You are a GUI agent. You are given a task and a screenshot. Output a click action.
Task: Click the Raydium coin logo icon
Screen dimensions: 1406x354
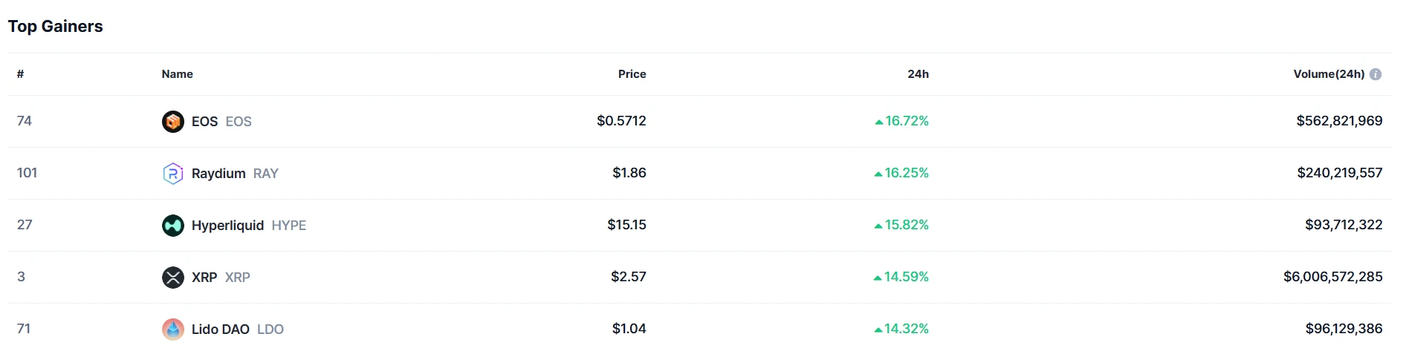173,173
